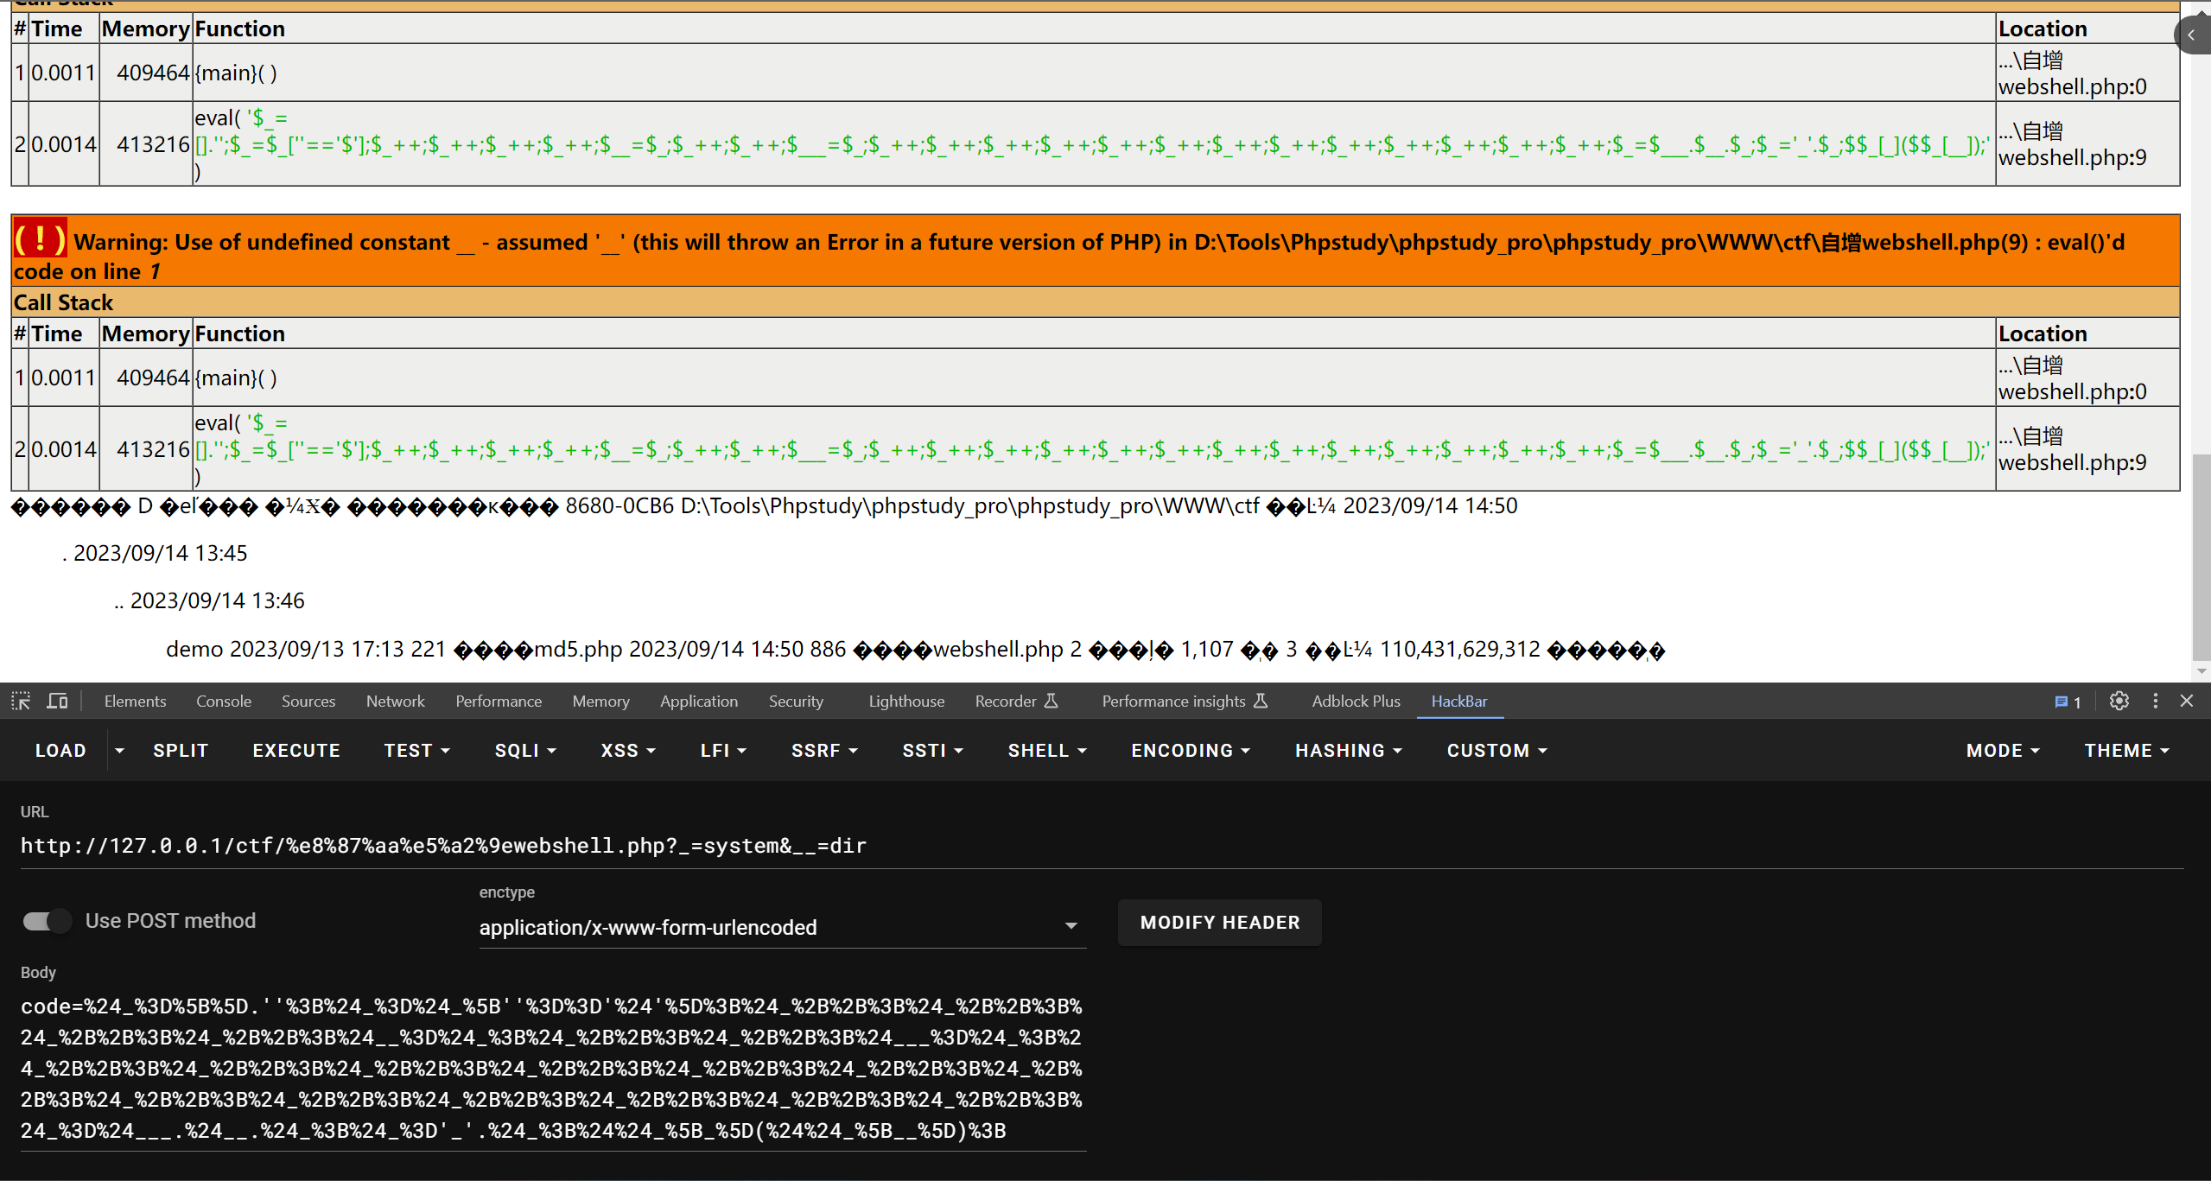This screenshot has width=2211, height=1181.
Task: Open the SQLI dropdown menu
Action: point(525,751)
